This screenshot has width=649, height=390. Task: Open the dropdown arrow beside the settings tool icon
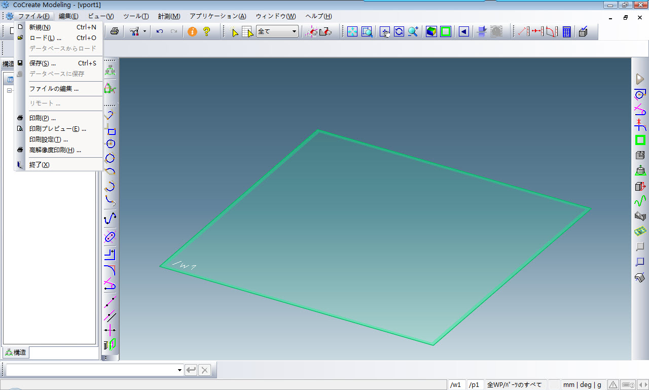[x=145, y=31]
